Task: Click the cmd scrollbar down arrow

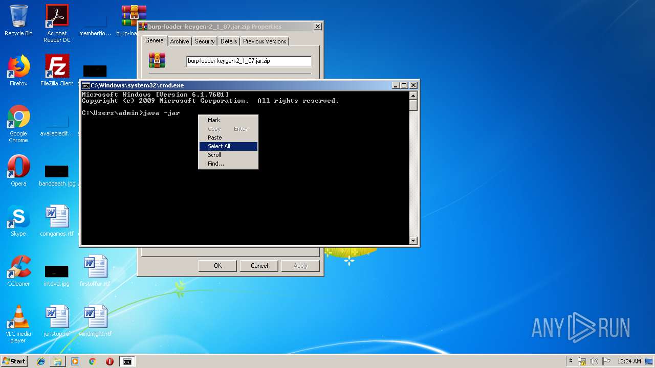Action: (x=413, y=241)
